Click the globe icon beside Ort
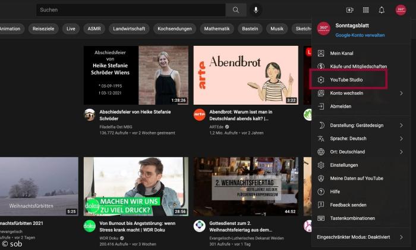 (321, 152)
